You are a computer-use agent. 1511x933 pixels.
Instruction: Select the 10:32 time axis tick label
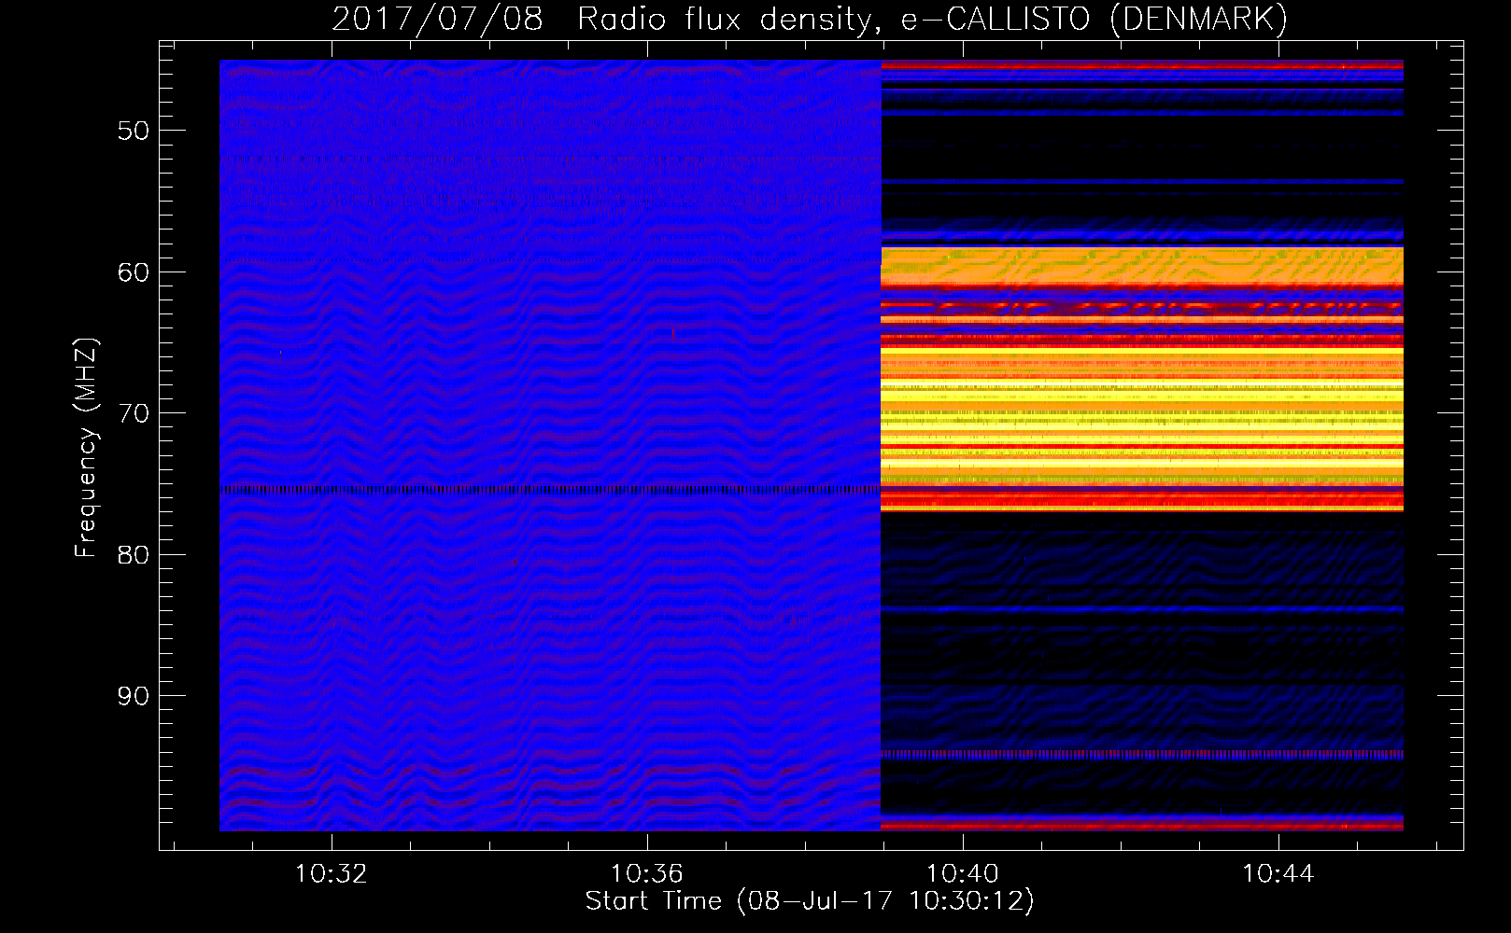coord(331,873)
